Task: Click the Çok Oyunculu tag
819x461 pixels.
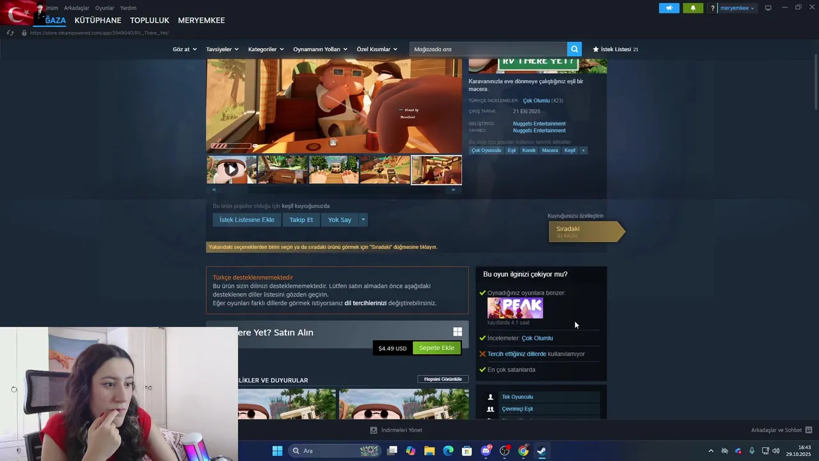Action: (486, 150)
